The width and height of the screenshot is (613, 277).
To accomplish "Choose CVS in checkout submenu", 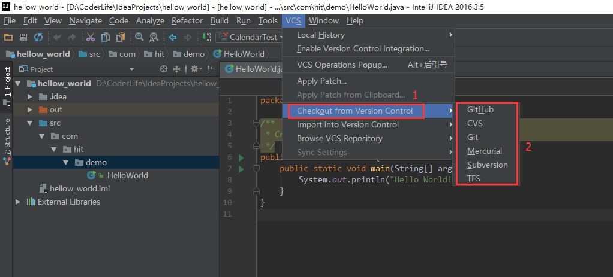I will pyautogui.click(x=486, y=124).
